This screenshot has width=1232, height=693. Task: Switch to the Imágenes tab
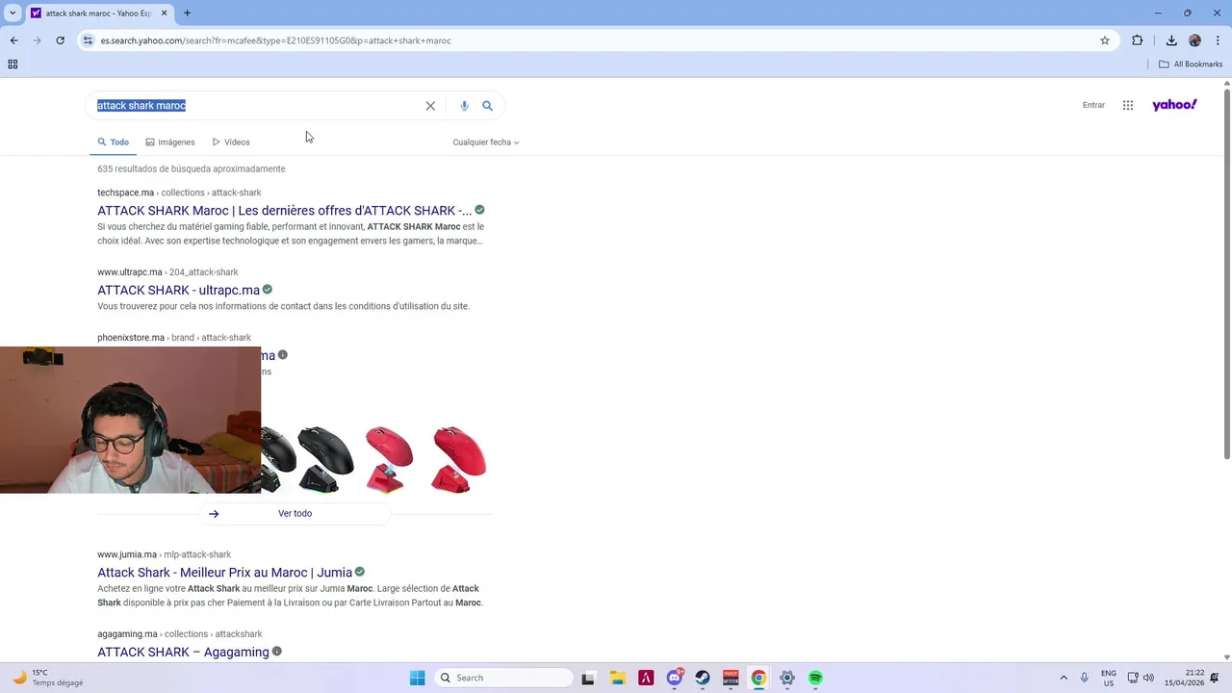coord(170,142)
